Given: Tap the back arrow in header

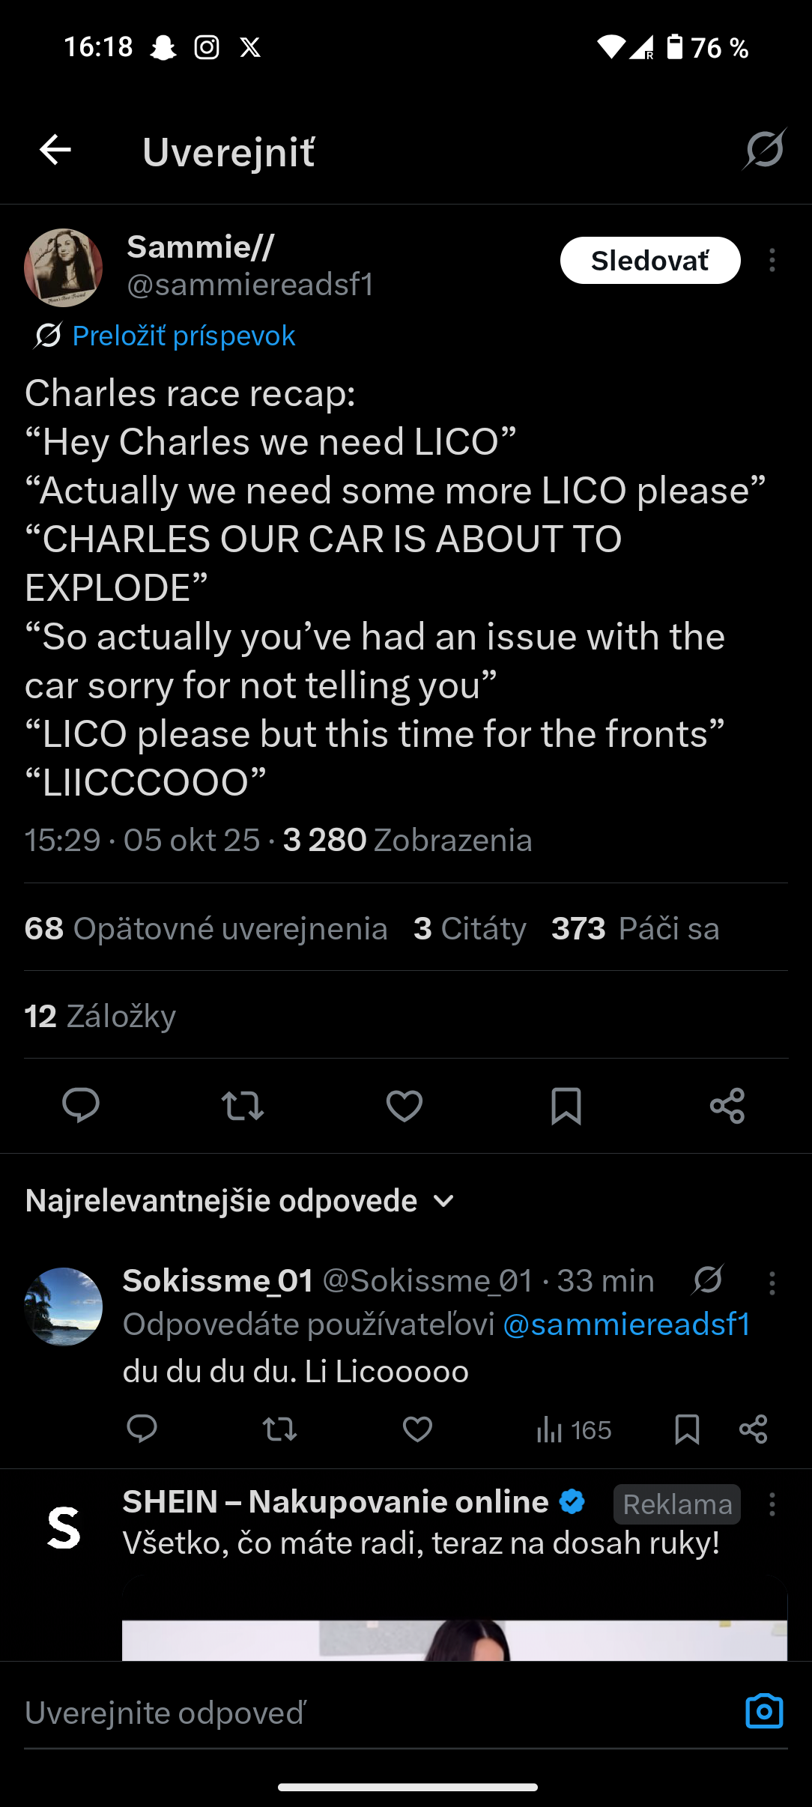Looking at the screenshot, I should [x=55, y=150].
